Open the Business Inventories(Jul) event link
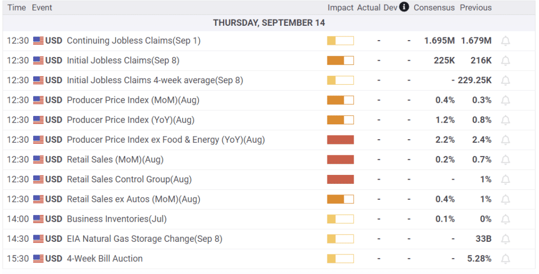539x274 pixels. 116,219
